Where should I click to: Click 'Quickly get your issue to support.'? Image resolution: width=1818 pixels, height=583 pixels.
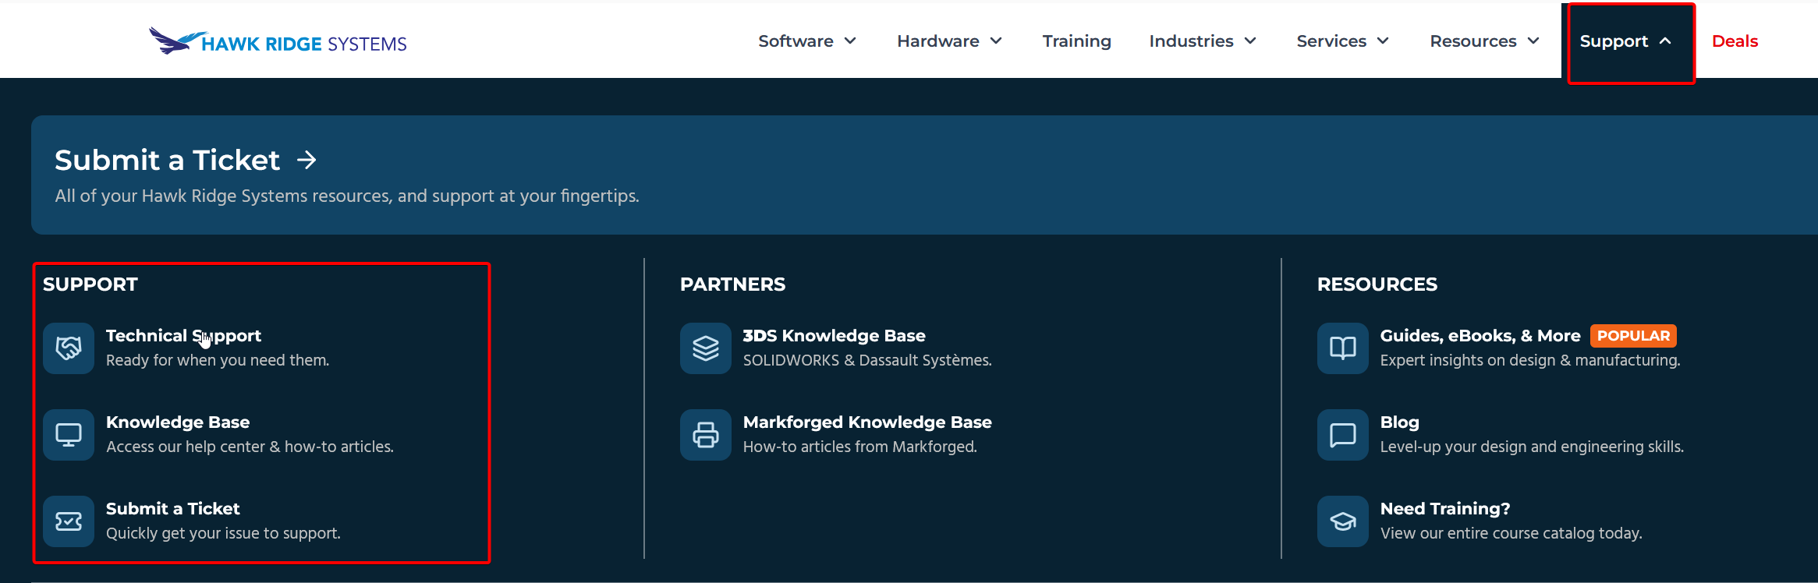tap(223, 533)
